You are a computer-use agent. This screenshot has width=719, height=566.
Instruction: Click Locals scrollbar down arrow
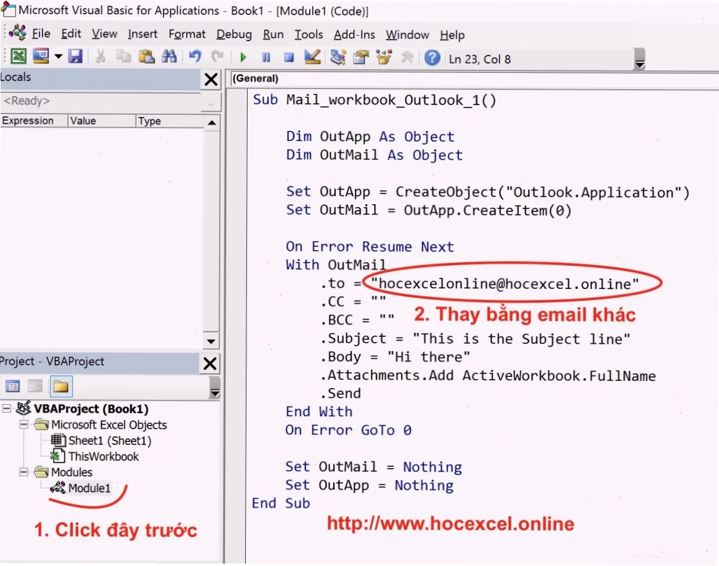211,342
